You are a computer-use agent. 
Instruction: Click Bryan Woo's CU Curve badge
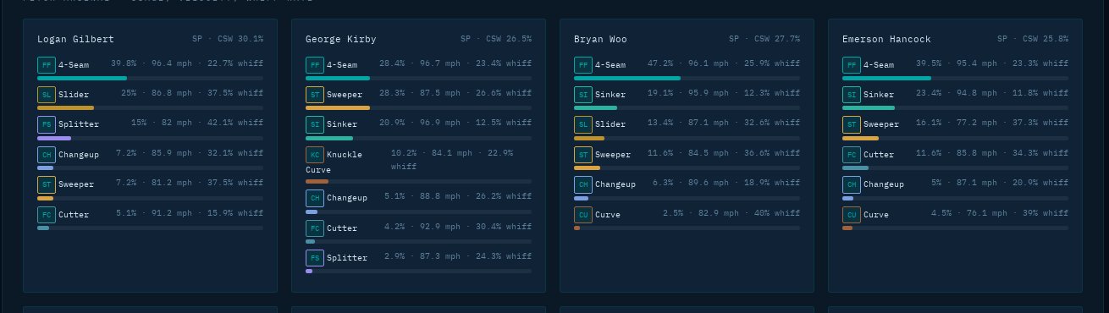coord(582,214)
